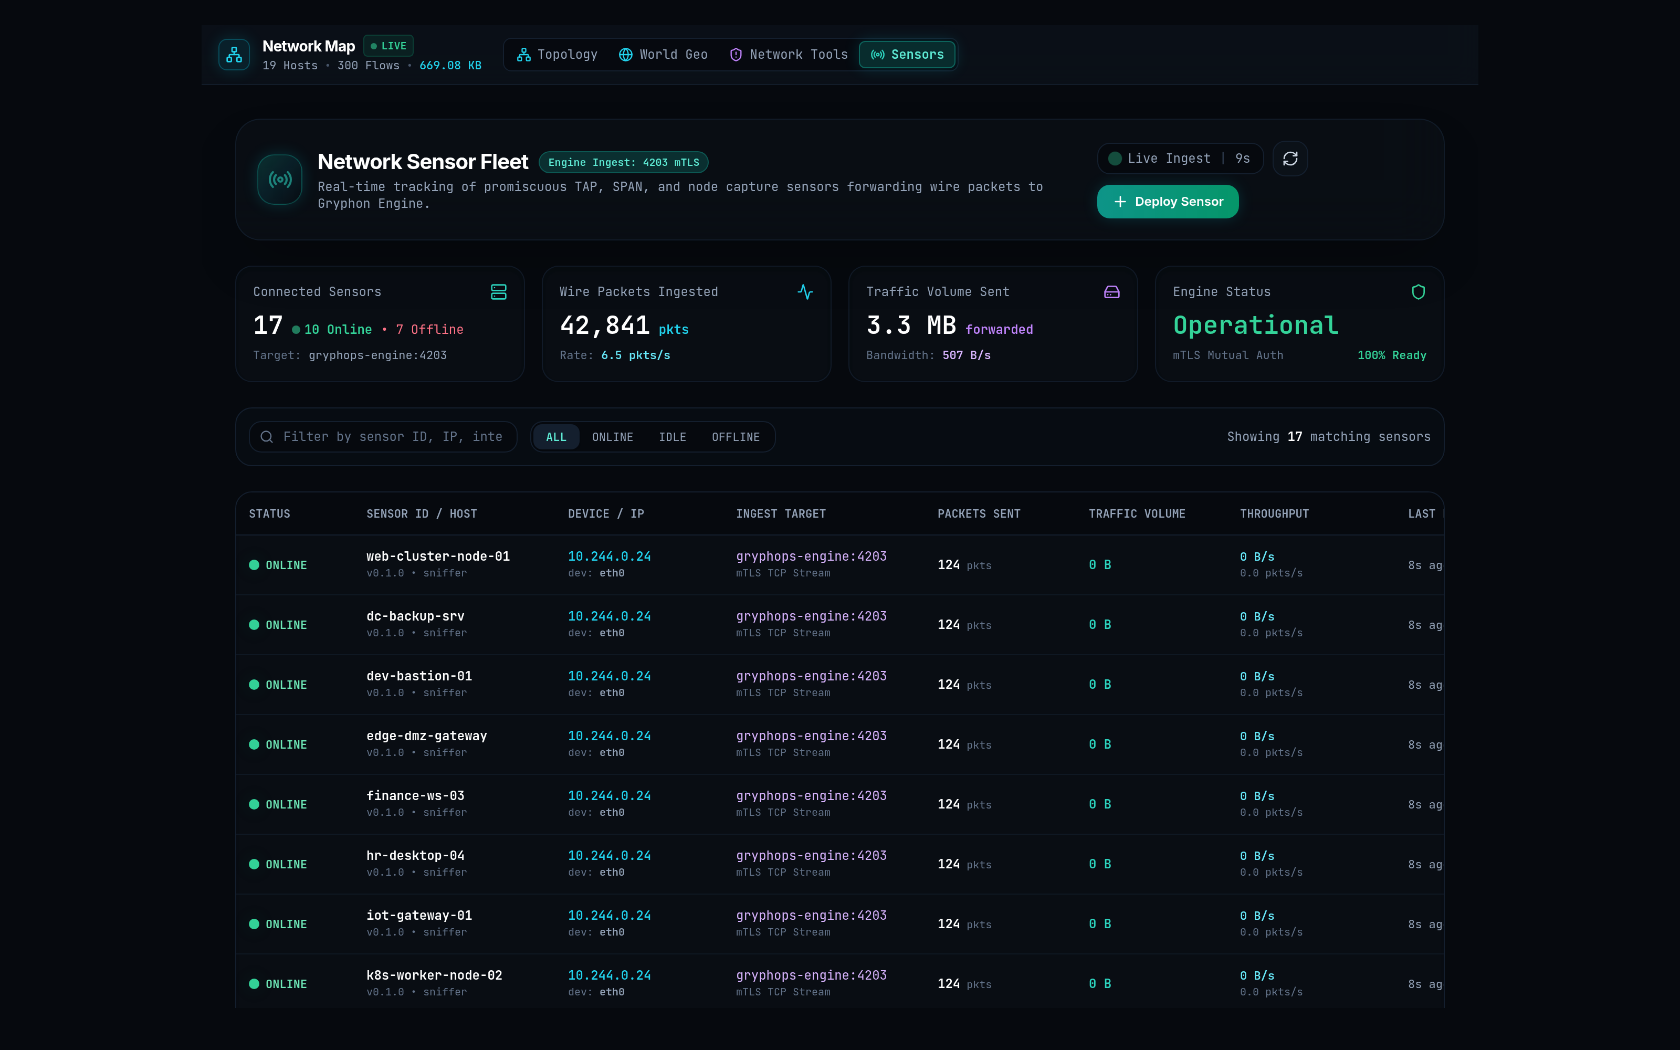The width and height of the screenshot is (1680, 1050).
Task: Click the 7 Offline sensor count
Action: pyautogui.click(x=430, y=329)
